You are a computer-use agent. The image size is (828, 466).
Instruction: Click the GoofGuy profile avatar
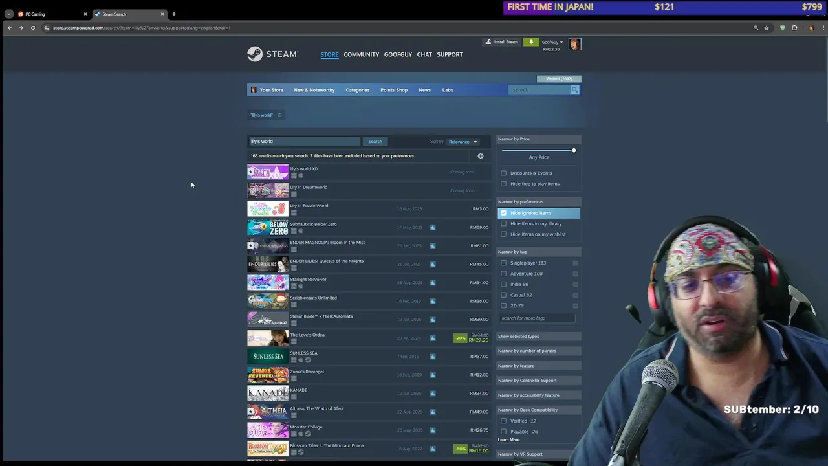click(x=575, y=44)
